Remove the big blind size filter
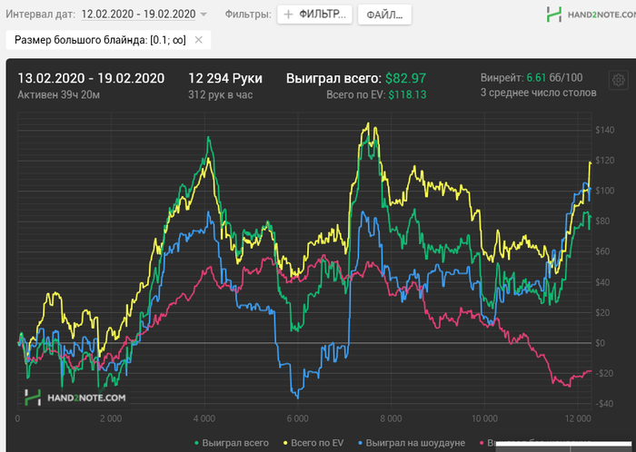 pos(199,40)
